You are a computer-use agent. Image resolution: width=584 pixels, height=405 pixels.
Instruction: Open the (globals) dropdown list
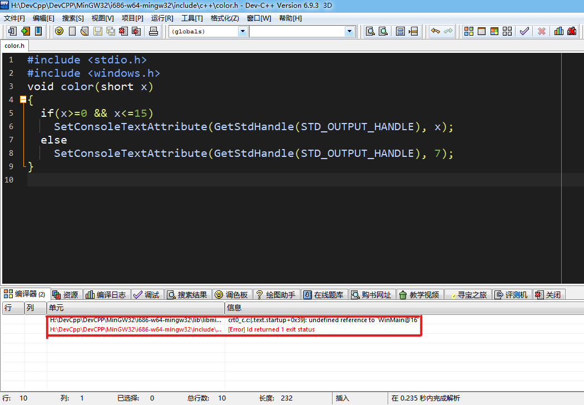241,31
